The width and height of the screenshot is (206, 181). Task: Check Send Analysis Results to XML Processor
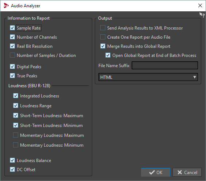coord(103,28)
